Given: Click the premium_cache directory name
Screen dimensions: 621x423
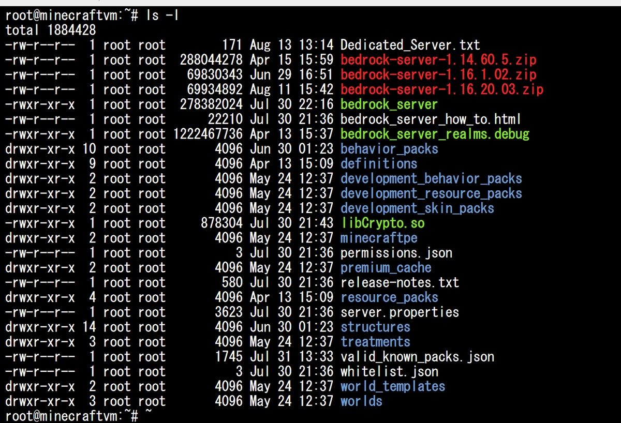Looking at the screenshot, I should [x=386, y=268].
